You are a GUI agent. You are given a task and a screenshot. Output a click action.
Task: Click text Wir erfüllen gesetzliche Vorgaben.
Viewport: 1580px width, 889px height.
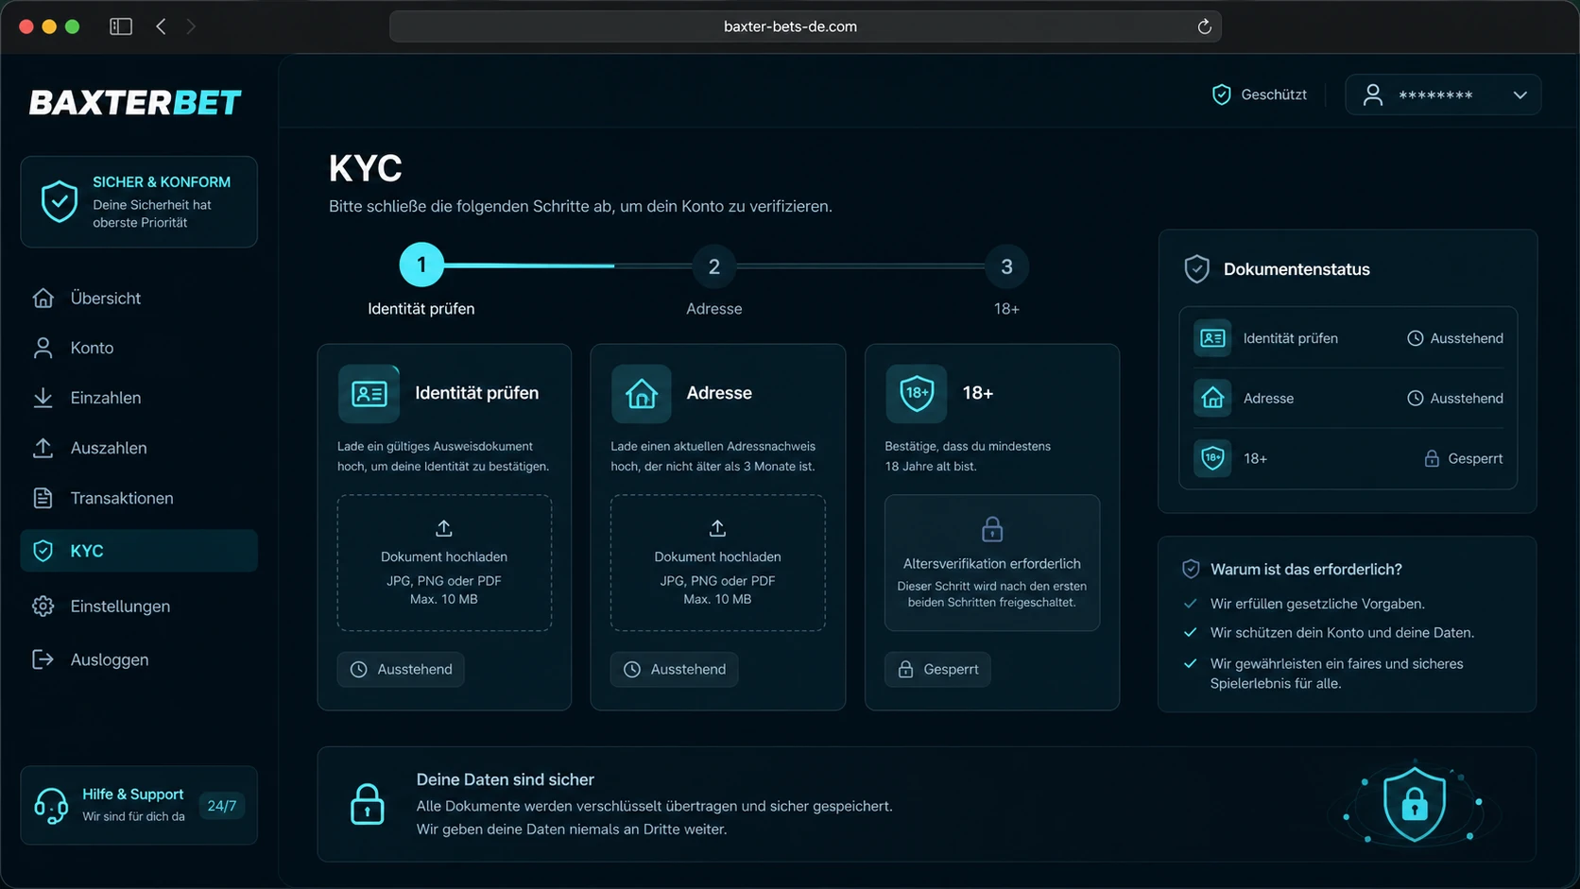point(1317,604)
